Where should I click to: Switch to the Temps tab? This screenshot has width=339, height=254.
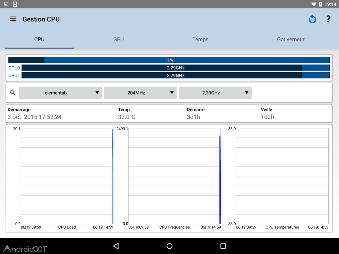[x=201, y=40]
